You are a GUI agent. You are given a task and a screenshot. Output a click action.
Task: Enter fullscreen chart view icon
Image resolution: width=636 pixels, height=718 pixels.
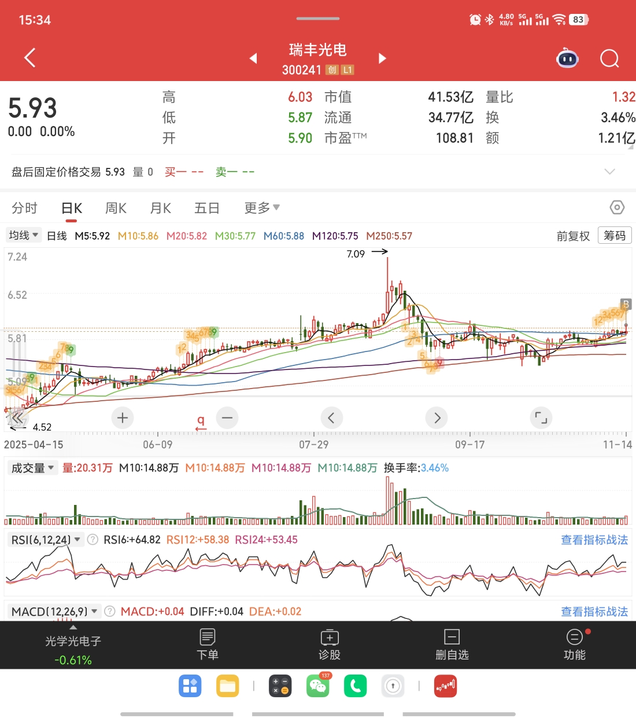coord(541,417)
